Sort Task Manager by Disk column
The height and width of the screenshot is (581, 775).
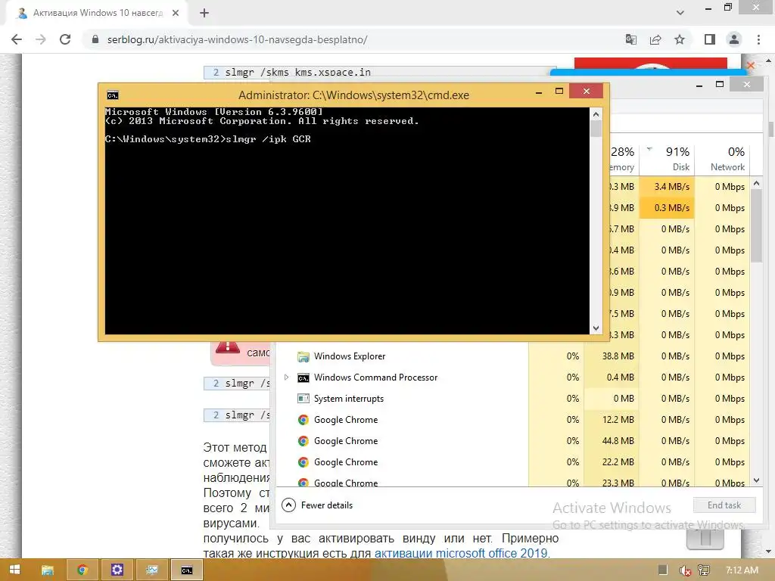(667, 158)
